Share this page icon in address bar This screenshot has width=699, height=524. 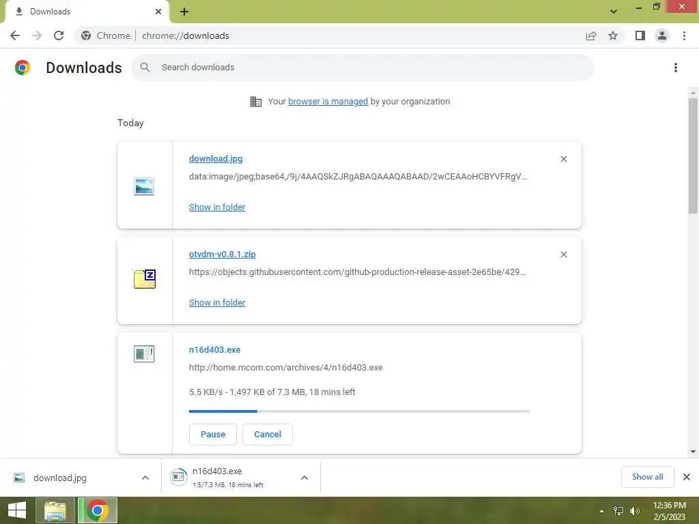click(x=591, y=35)
